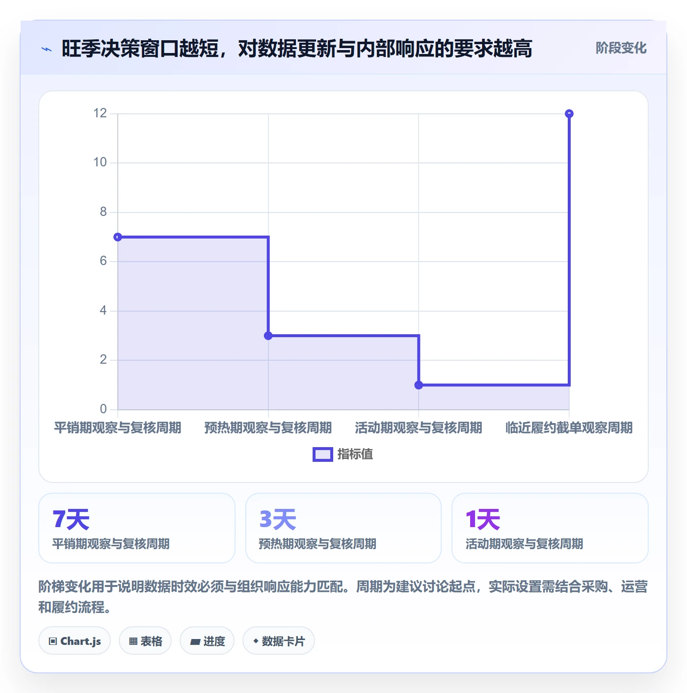The height and width of the screenshot is (693, 687).
Task: Click the y-axis label 12
Action: pyautogui.click(x=100, y=113)
